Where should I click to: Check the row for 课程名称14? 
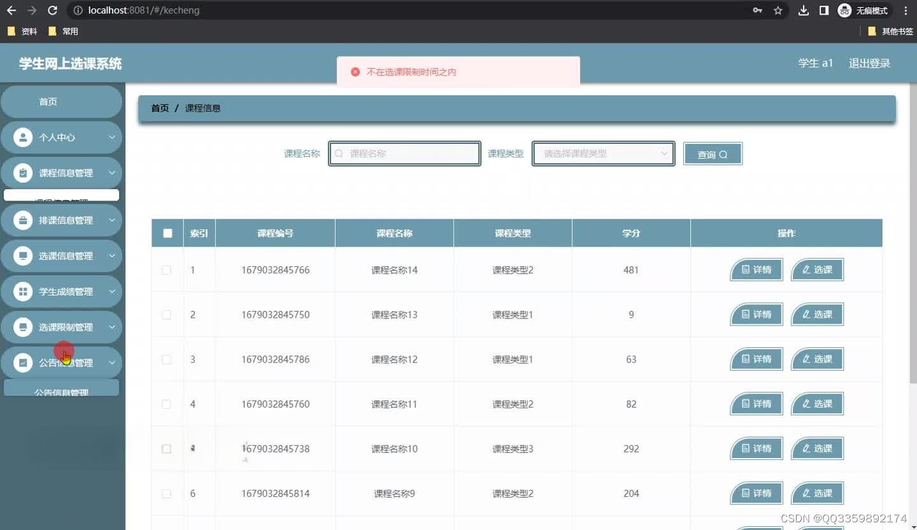(166, 270)
